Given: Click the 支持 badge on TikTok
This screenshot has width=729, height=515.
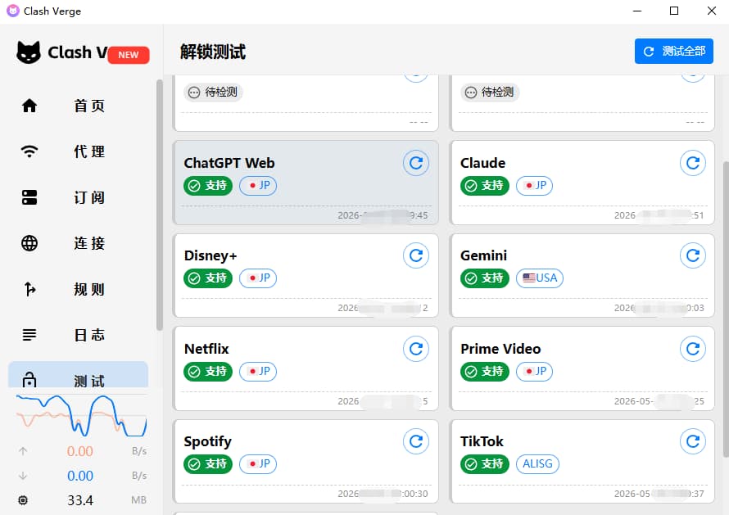Looking at the screenshot, I should click(x=484, y=464).
